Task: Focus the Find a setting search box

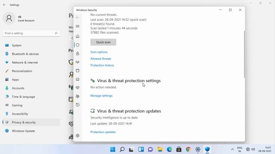Action: click(31, 33)
